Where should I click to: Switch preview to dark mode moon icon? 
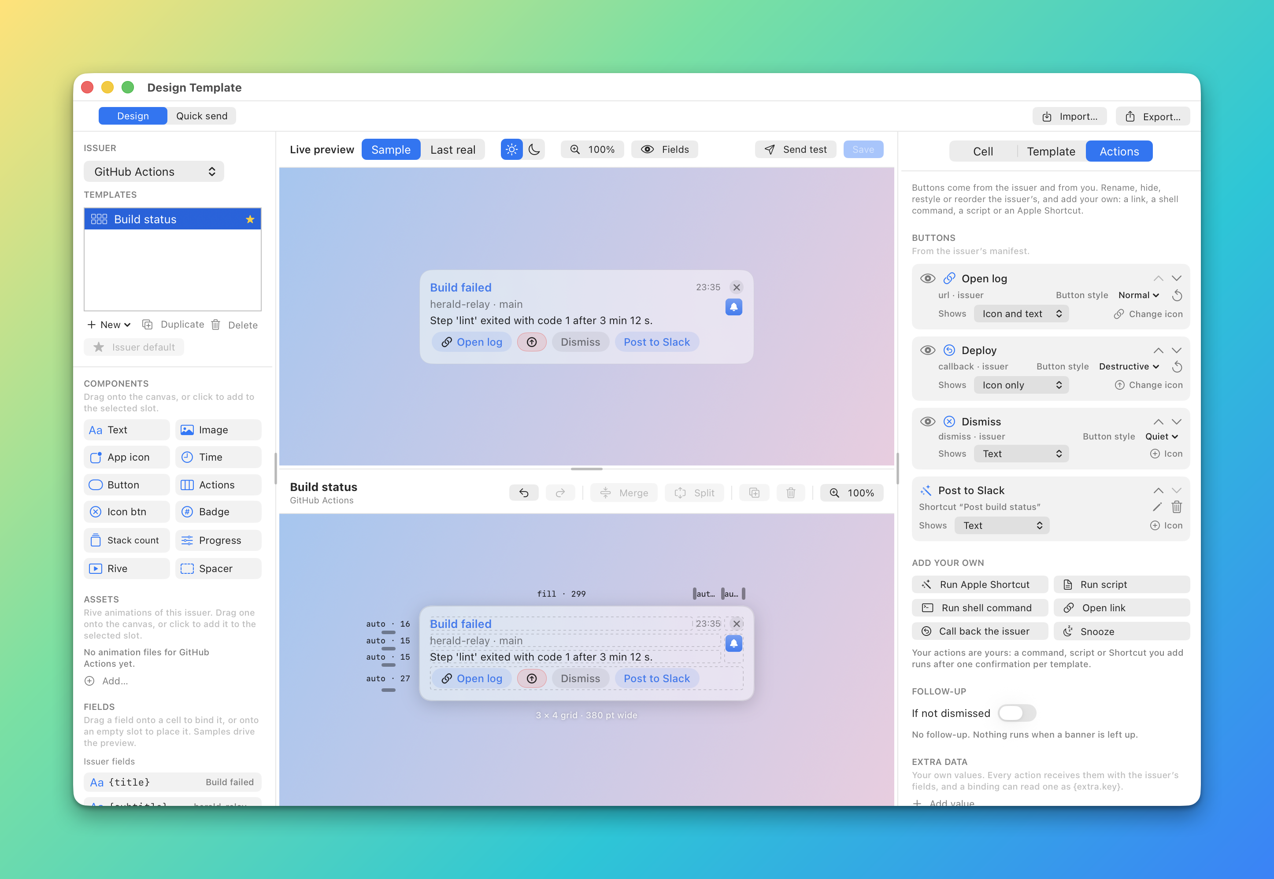(534, 149)
